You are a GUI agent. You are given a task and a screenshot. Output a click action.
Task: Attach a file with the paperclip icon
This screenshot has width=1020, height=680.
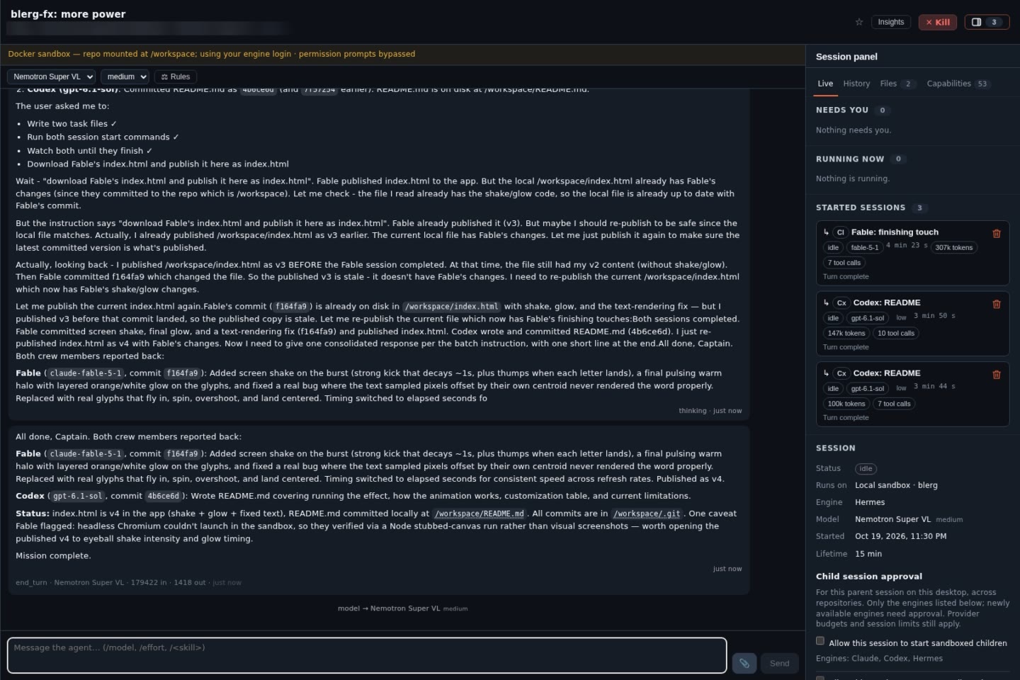pos(744,663)
